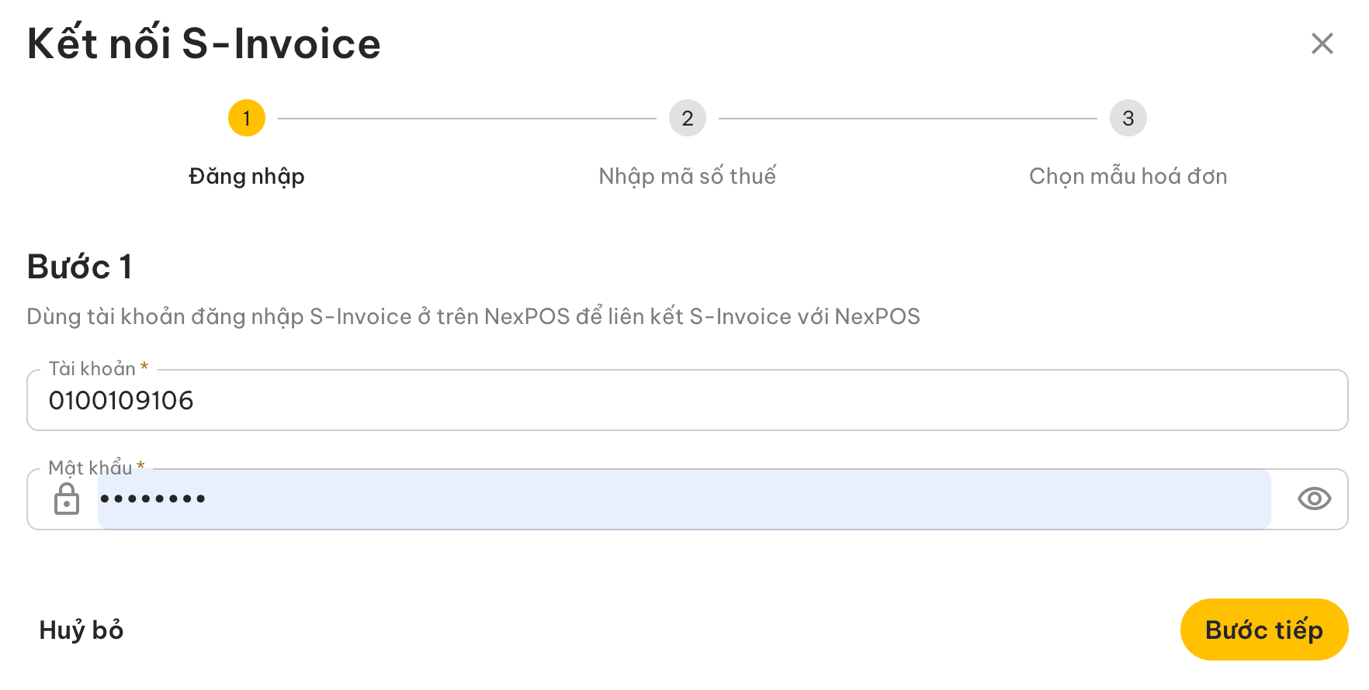Screen dimensions: 1369x690
Task: Click the Nhập mã số thuế label
Action: 688,177
